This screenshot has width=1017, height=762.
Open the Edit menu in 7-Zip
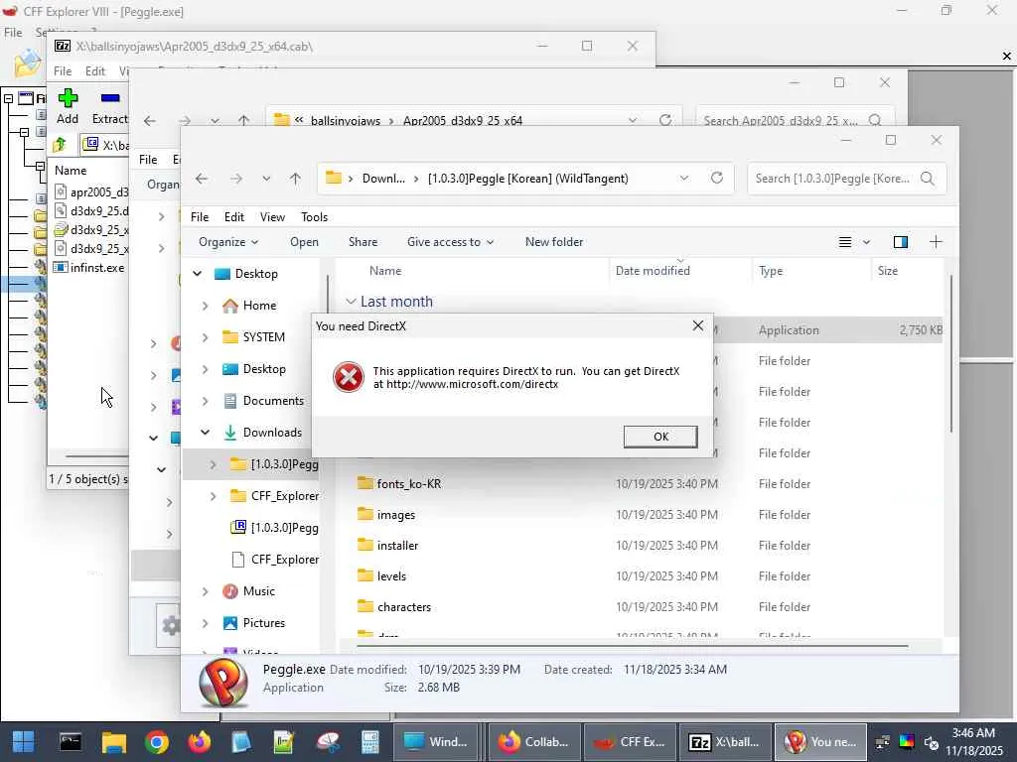click(x=94, y=71)
